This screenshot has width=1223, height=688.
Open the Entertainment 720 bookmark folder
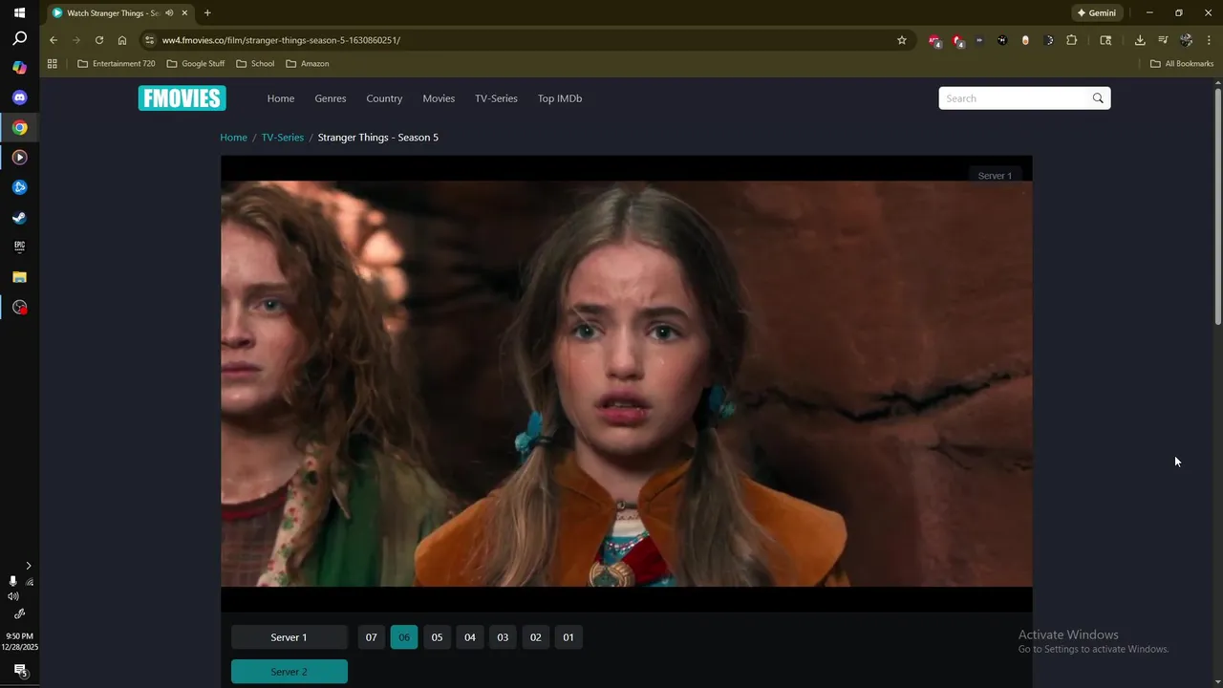pyautogui.click(x=116, y=64)
